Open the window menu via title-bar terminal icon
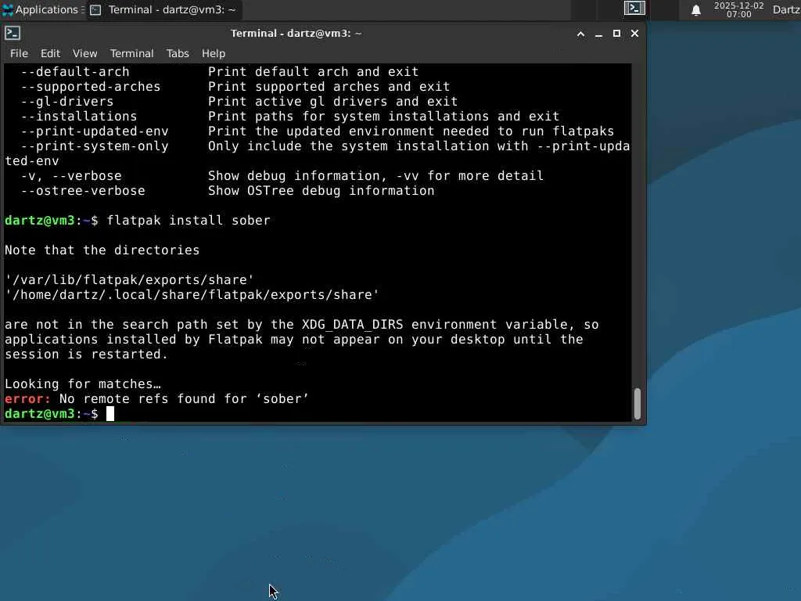 point(13,33)
